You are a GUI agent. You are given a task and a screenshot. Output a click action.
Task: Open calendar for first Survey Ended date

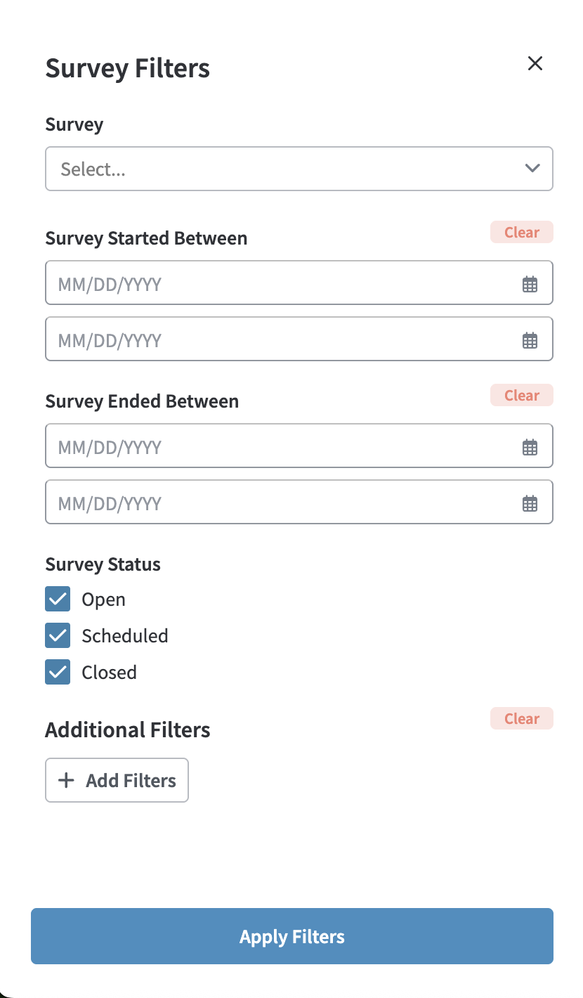point(530,447)
